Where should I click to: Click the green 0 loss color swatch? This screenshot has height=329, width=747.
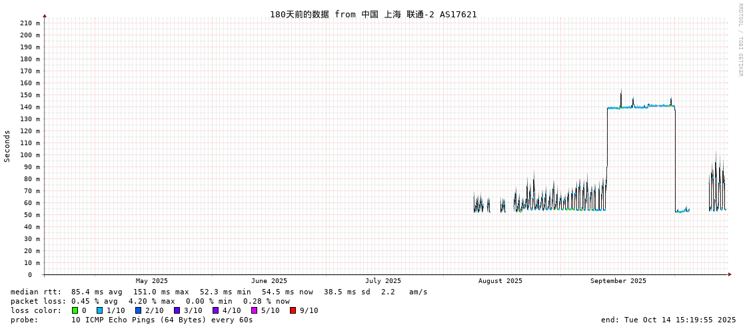(x=75, y=310)
